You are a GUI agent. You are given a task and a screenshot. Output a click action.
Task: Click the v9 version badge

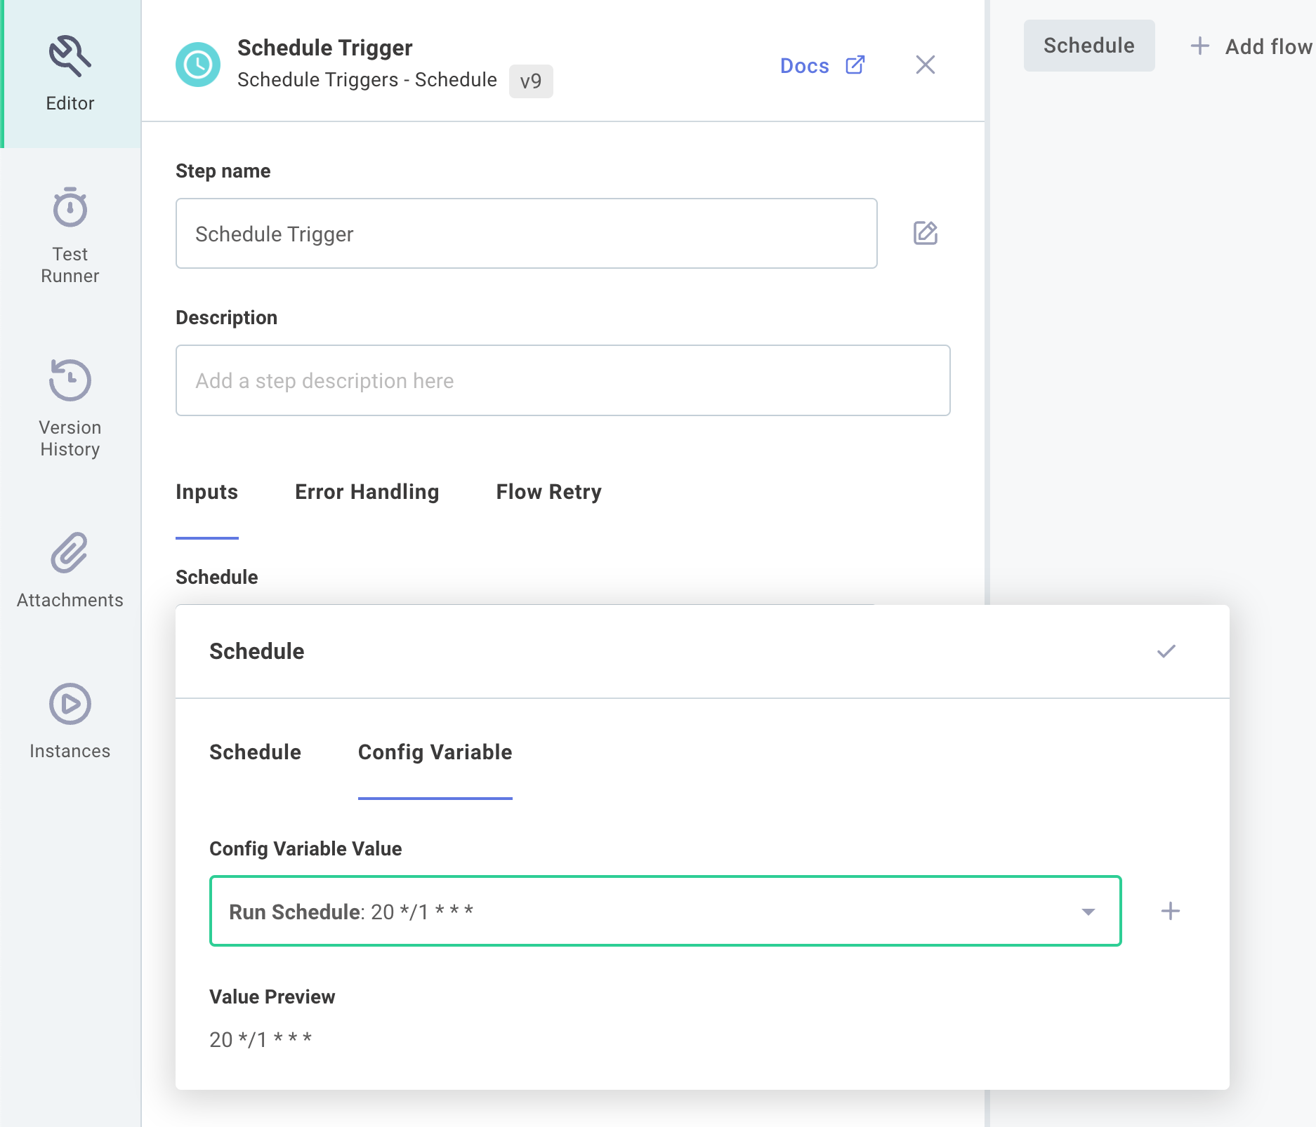[x=531, y=81]
